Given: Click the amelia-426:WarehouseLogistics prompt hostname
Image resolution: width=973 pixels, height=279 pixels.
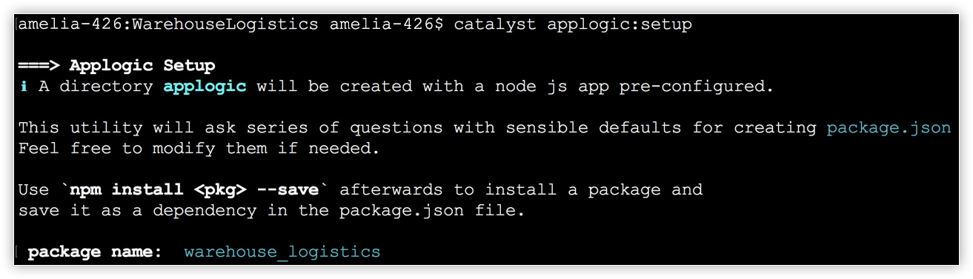Looking at the screenshot, I should pyautogui.click(x=168, y=25).
